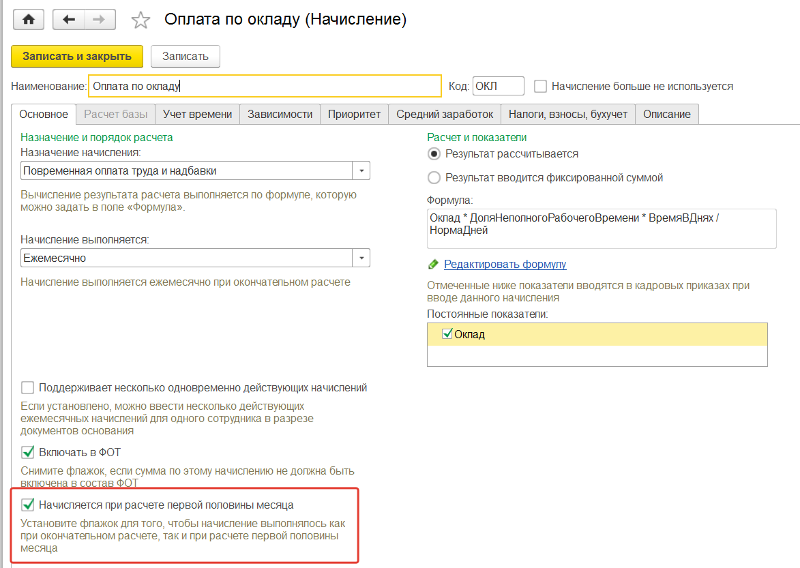Toggle 'Начисление больше не используется' checkbox

click(x=539, y=86)
